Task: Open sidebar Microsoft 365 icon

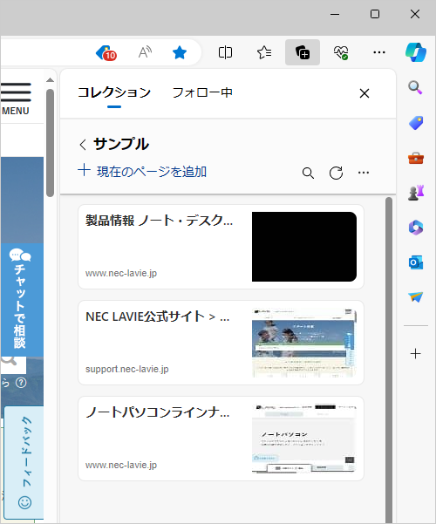Action: tap(416, 228)
